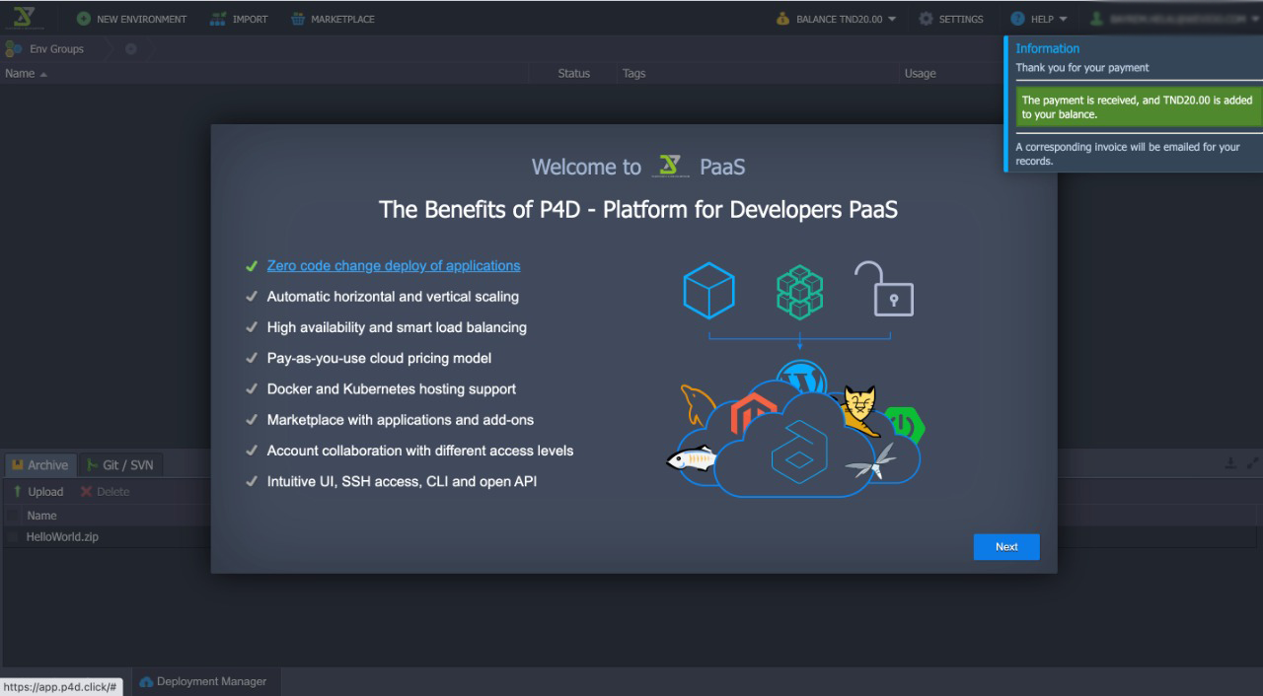Click the MySQL dolphin icon in the illustration
Viewport: 1263px width, 696px height.
point(699,405)
